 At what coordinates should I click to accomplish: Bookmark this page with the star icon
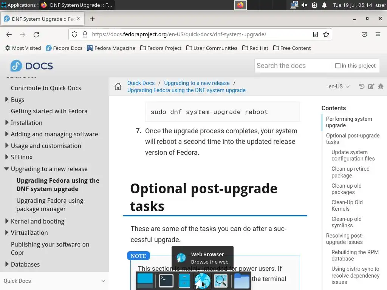[326, 34]
